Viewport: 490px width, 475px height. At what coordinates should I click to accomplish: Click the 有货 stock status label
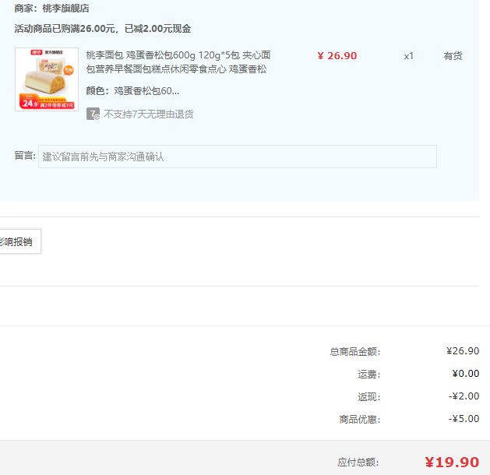[453, 56]
